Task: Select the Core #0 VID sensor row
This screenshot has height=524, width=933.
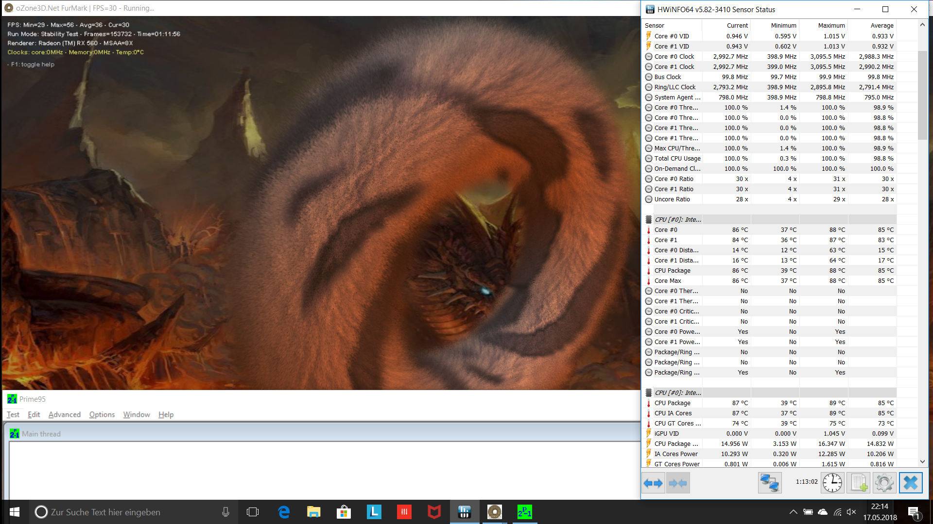Action: pyautogui.click(x=770, y=36)
